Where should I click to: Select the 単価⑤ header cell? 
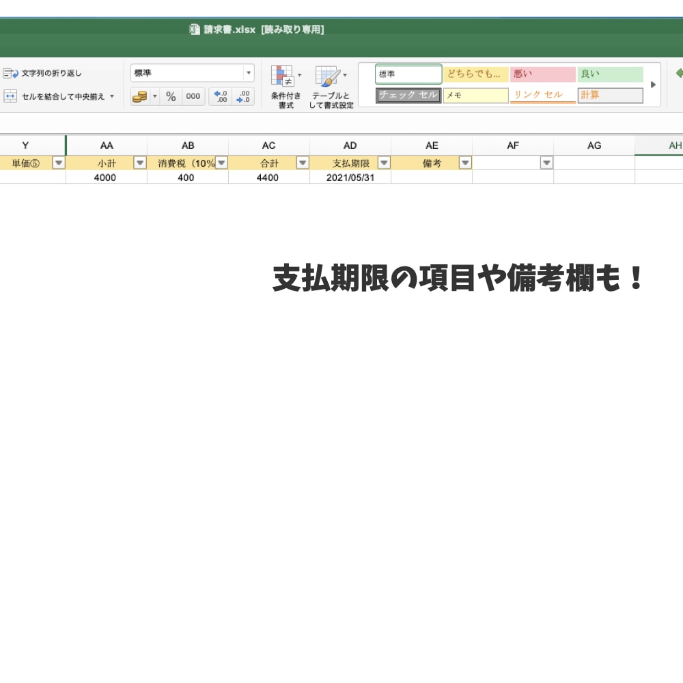tap(32, 163)
